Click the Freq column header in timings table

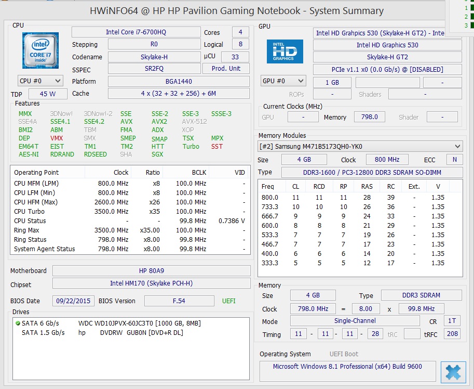click(x=268, y=187)
